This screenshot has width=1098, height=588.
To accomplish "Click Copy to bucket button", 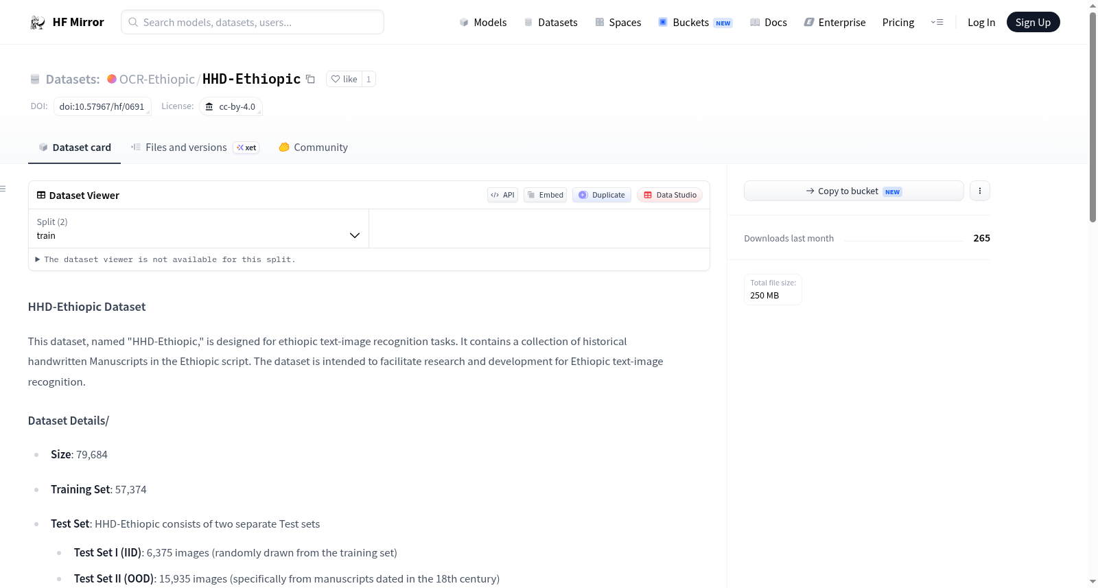I will coord(854,191).
